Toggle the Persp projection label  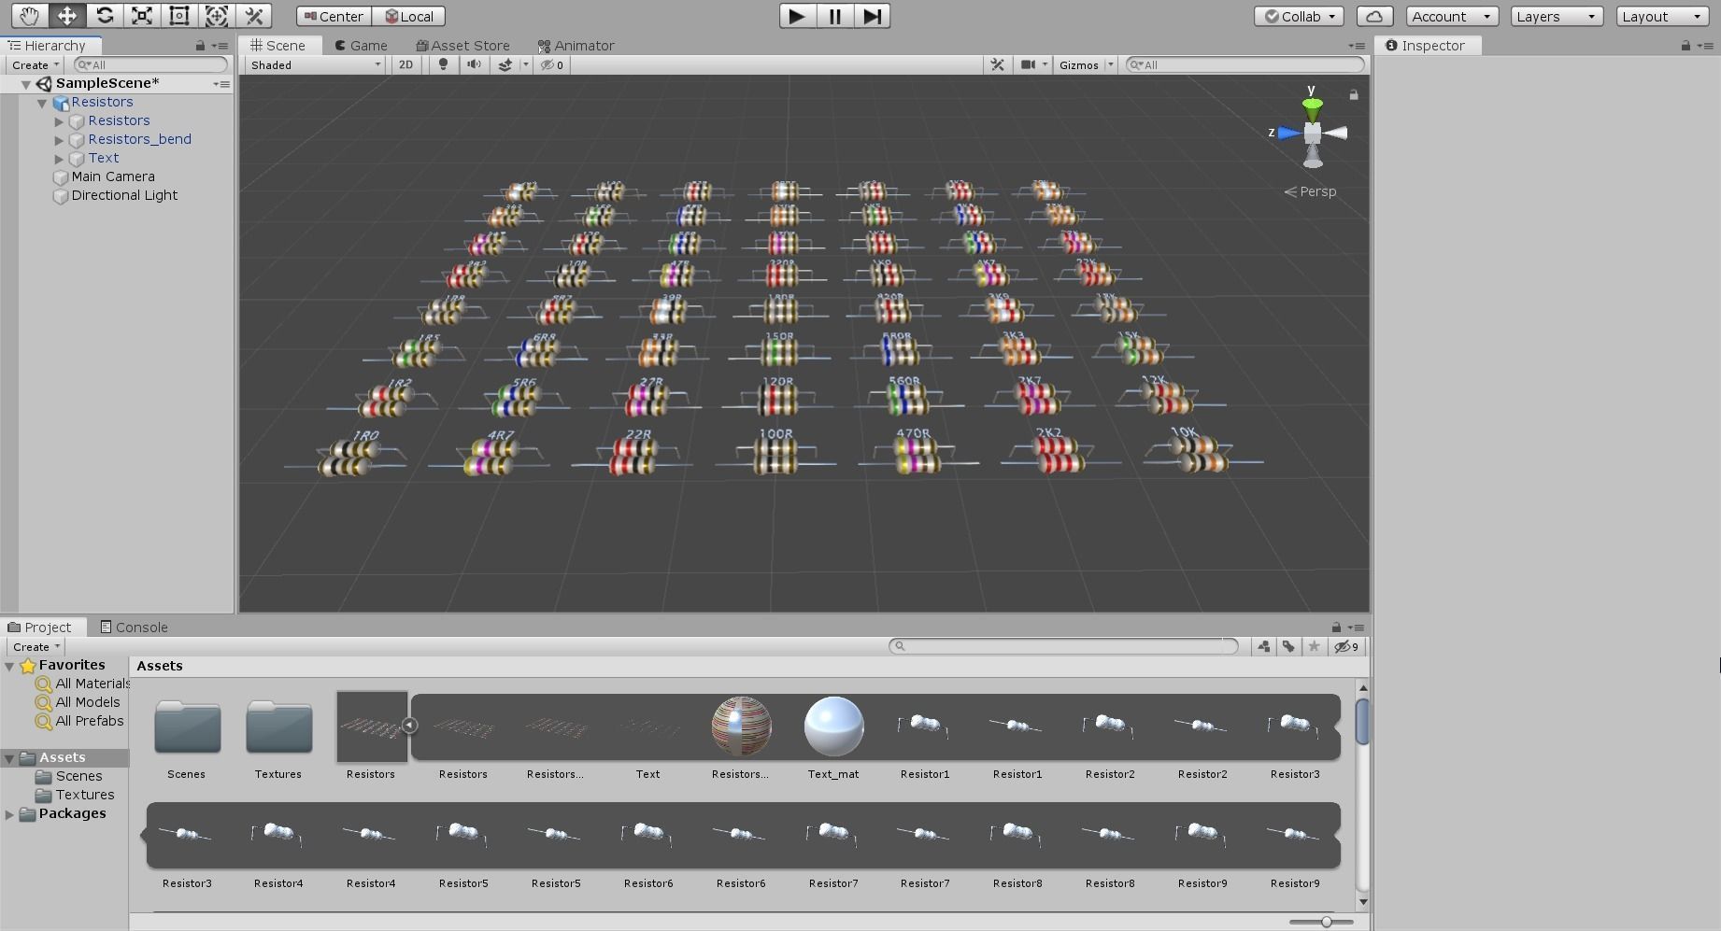click(1311, 191)
